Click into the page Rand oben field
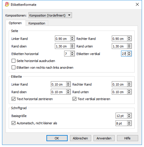This screenshot has height=147, width=144. (x=63, y=46)
